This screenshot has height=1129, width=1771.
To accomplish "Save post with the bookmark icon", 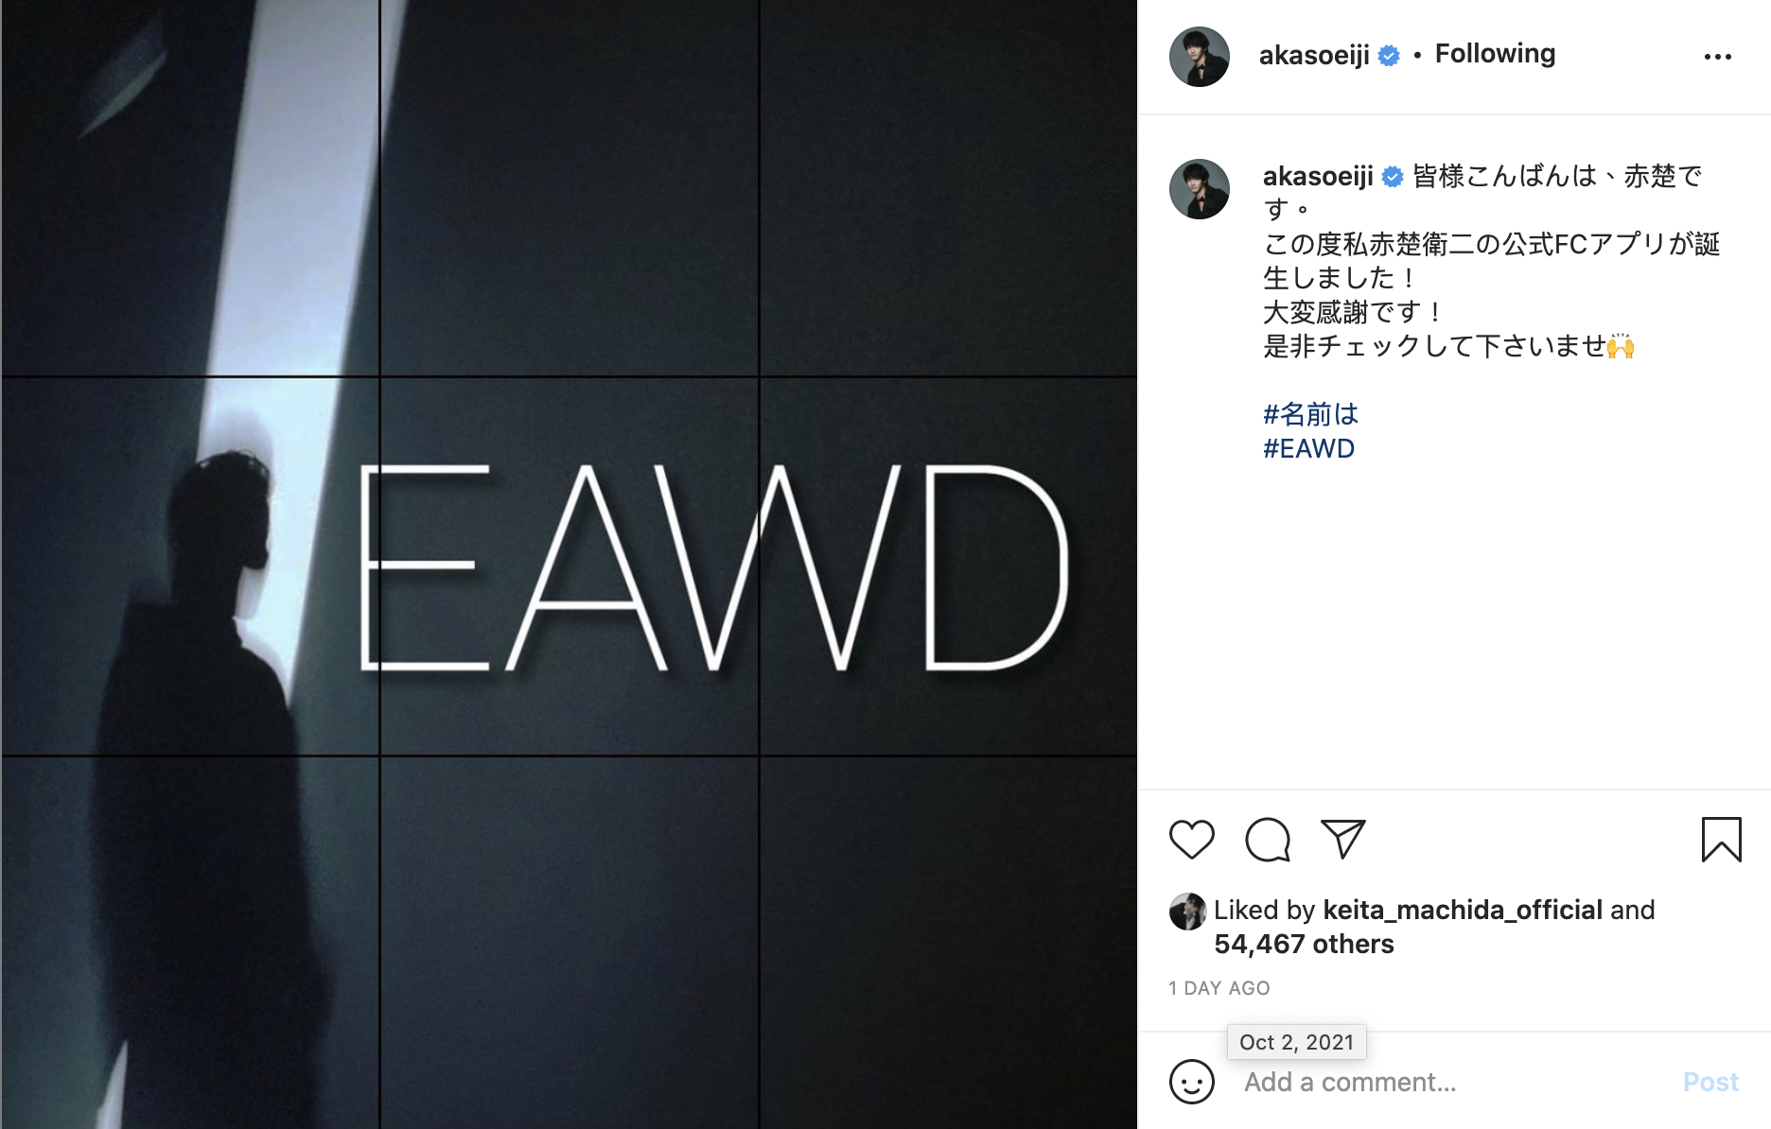I will click(x=1721, y=840).
